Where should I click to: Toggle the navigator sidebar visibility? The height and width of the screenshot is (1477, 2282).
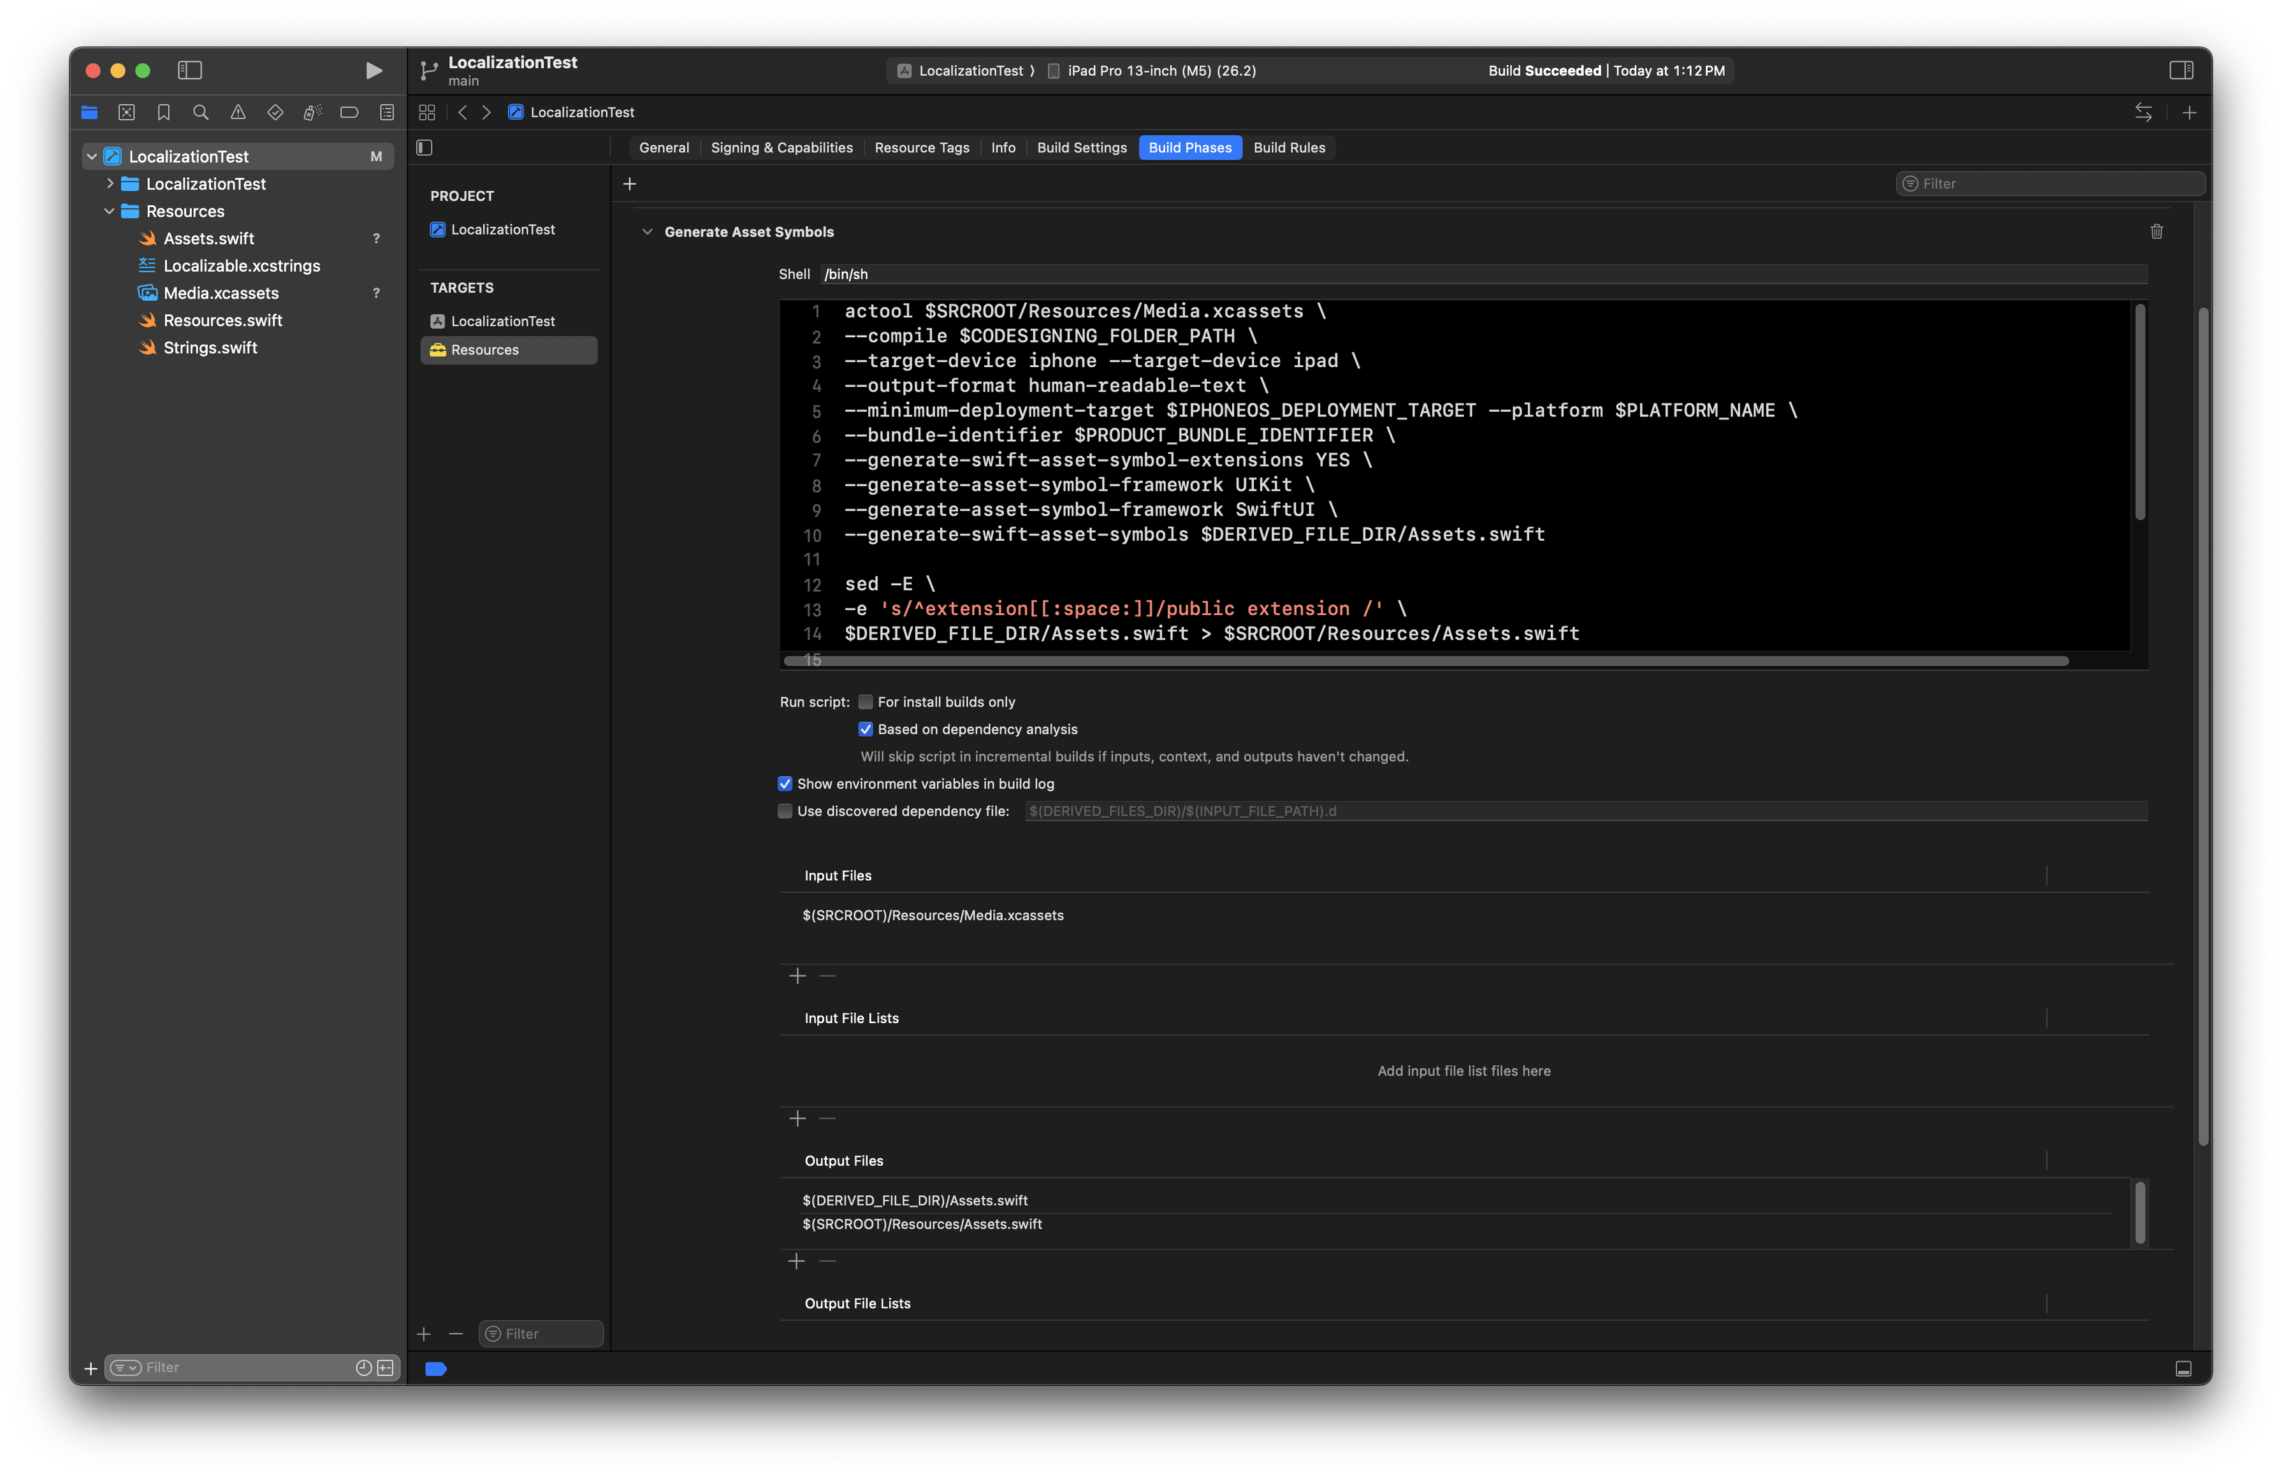(190, 70)
